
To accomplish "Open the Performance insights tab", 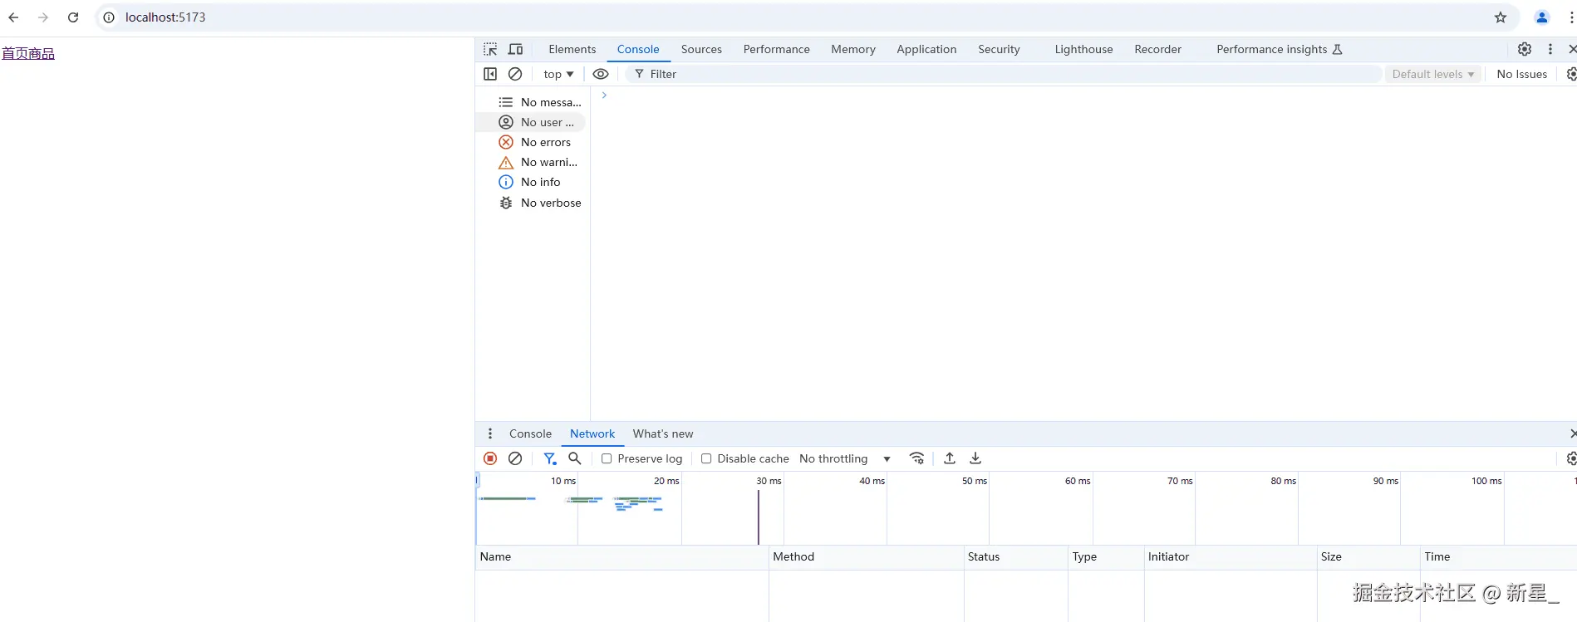I will click(1279, 49).
